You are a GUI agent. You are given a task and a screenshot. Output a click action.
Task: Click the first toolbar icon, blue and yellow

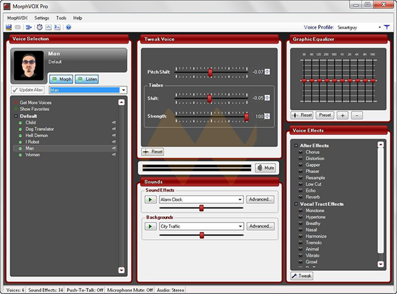click(x=9, y=27)
